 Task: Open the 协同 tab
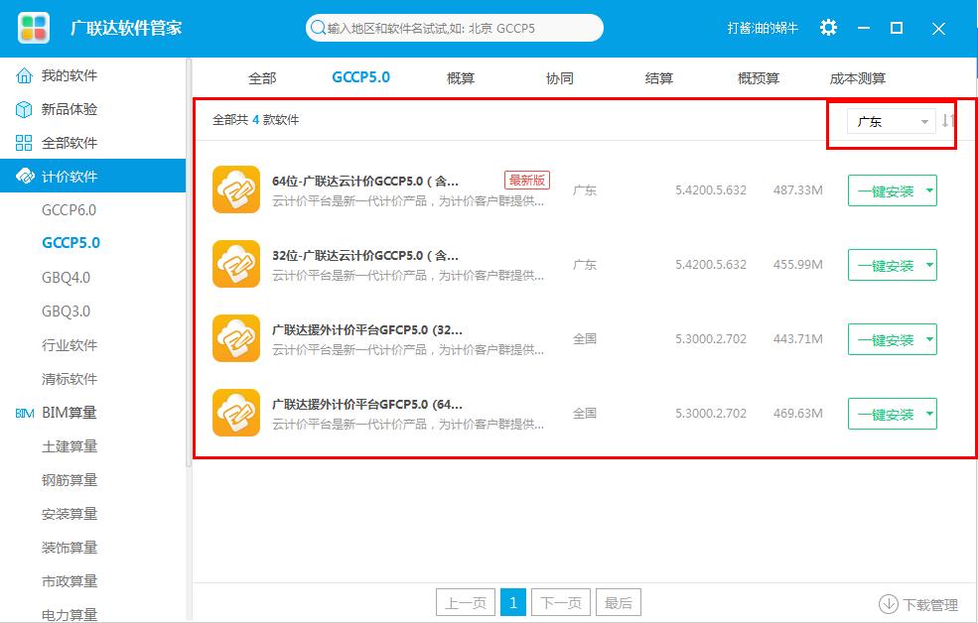coord(559,78)
